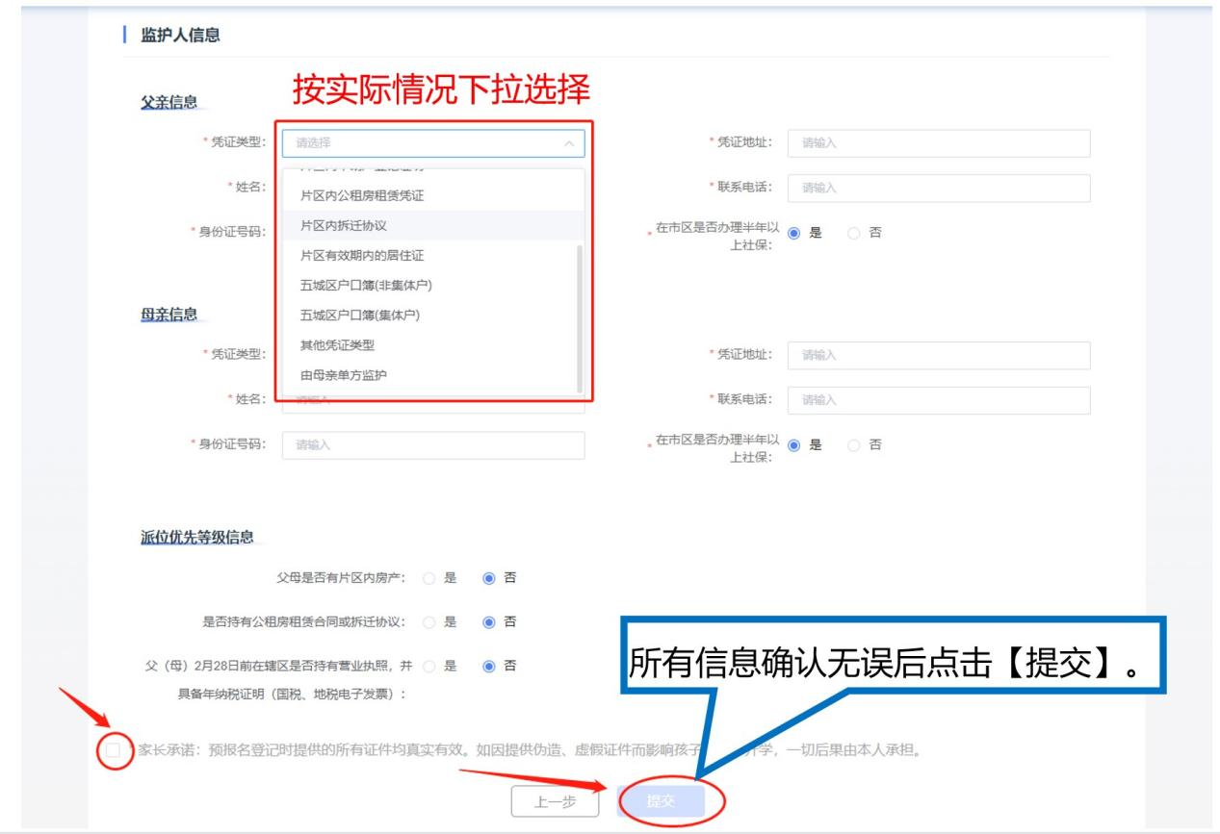
Task: Pick 片区有效期内的居住证 from the list
Action: [x=362, y=256]
